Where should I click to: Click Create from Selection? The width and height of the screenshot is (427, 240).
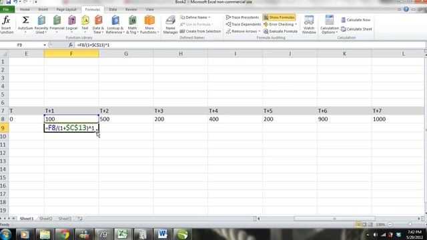coord(200,31)
